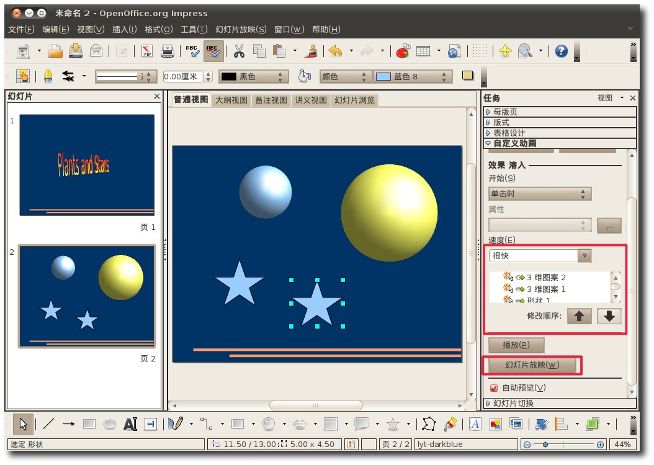Click the 播放(P) button
654x465 pixels.
[516, 345]
